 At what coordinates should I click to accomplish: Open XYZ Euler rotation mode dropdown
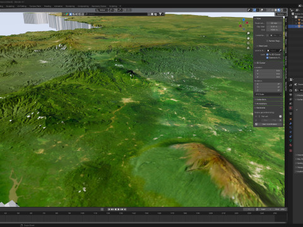pos(268,95)
